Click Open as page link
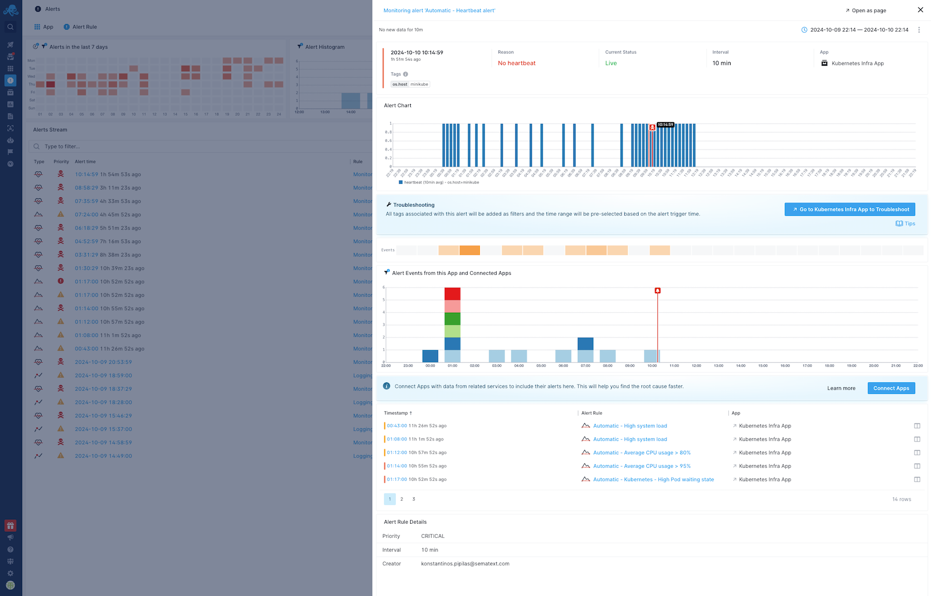 point(865,10)
